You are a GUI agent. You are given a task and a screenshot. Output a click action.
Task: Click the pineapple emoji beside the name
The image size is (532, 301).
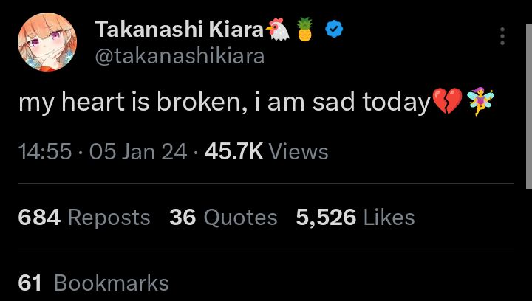304,29
